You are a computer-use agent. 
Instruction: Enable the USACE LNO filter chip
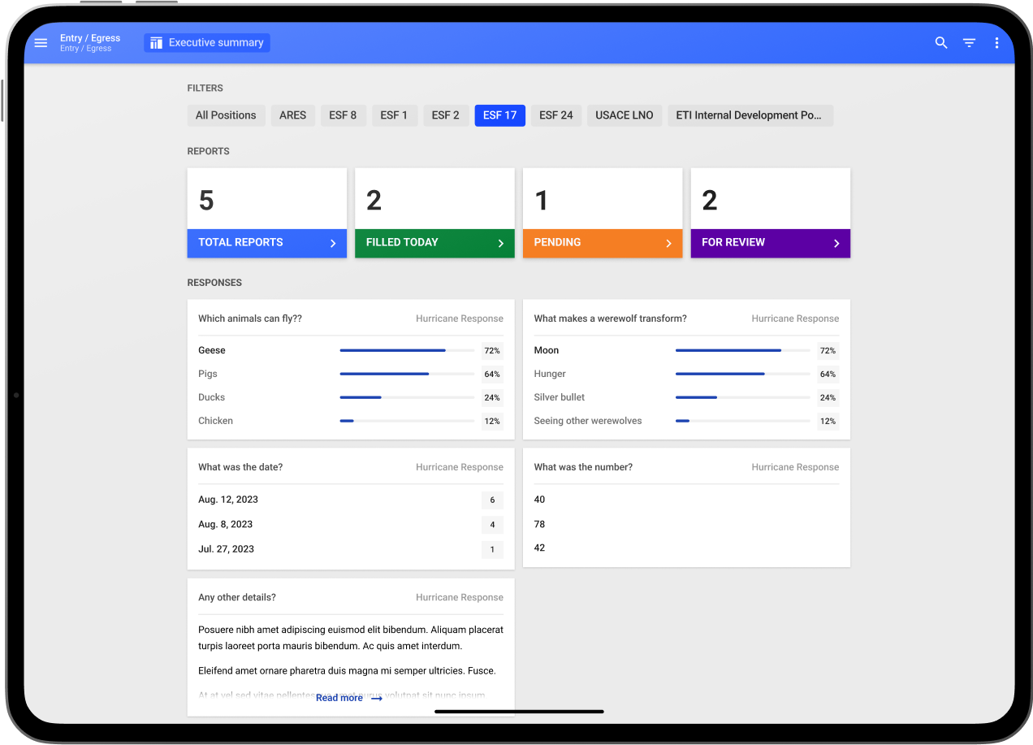pos(624,115)
